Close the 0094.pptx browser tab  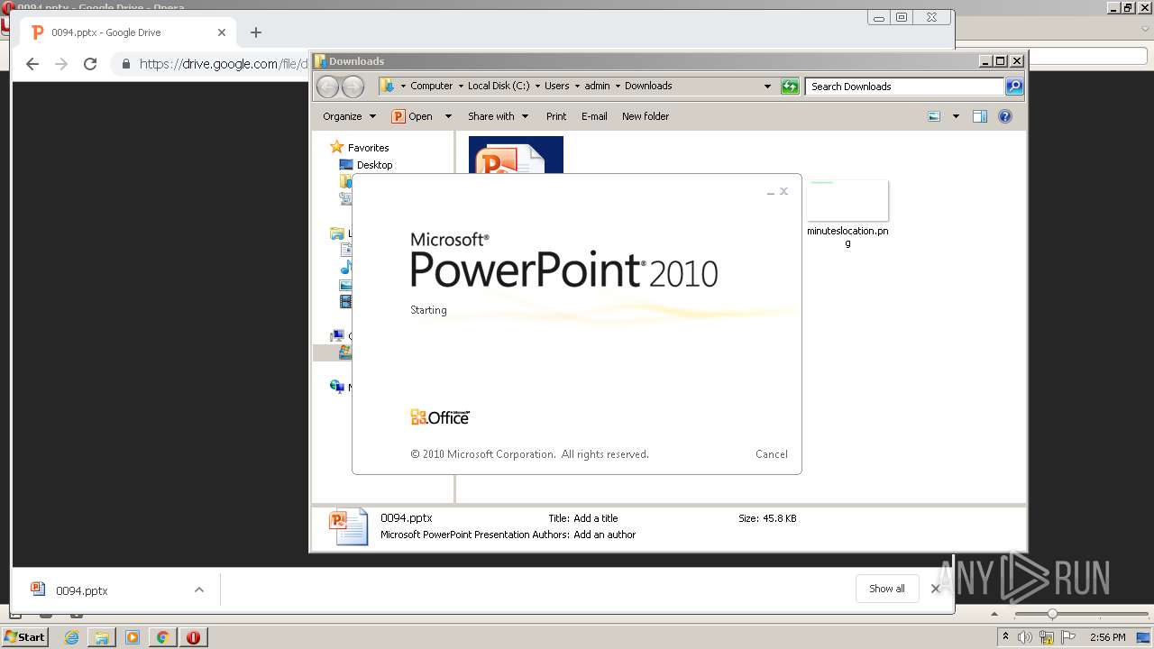tap(222, 32)
